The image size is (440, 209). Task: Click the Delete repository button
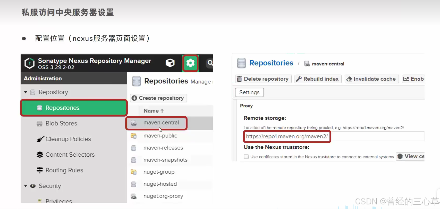[263, 79]
